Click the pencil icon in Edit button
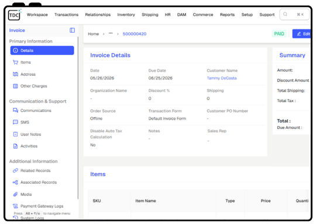The image size is (316, 224). click(x=299, y=34)
